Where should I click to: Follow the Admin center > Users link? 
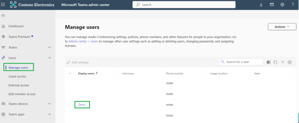(83, 42)
